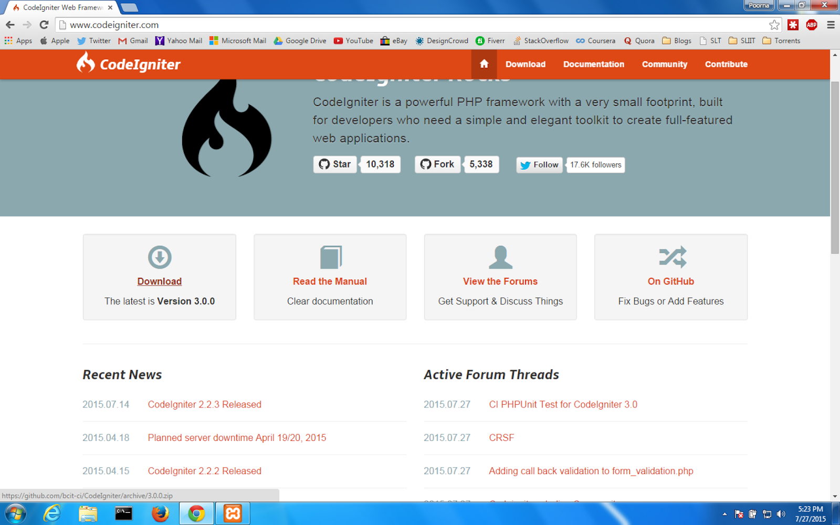The height and width of the screenshot is (525, 840).
Task: Toggle the bookmark star in the address bar
Action: [x=773, y=24]
